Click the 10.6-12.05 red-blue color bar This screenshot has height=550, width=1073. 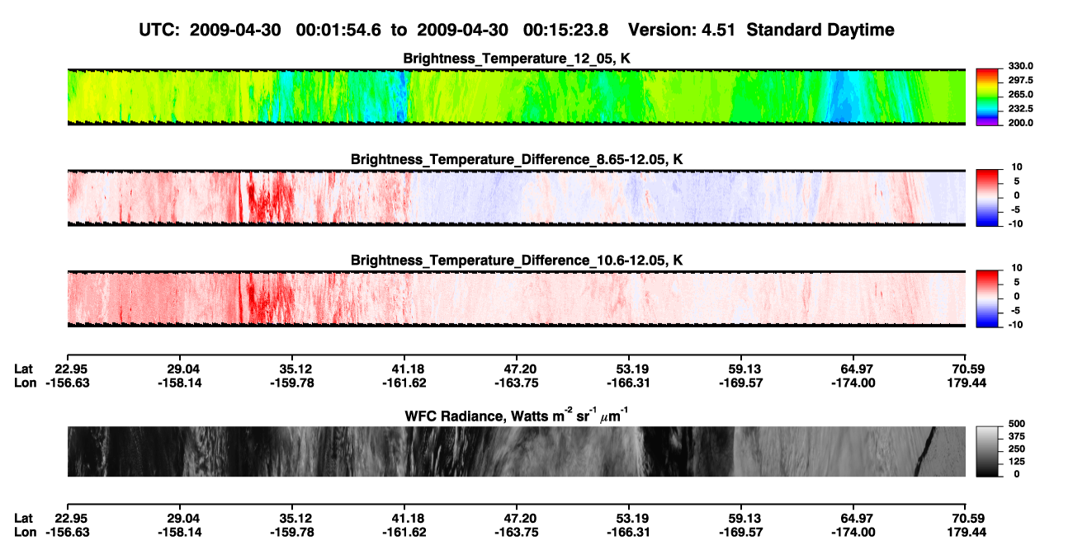click(987, 298)
